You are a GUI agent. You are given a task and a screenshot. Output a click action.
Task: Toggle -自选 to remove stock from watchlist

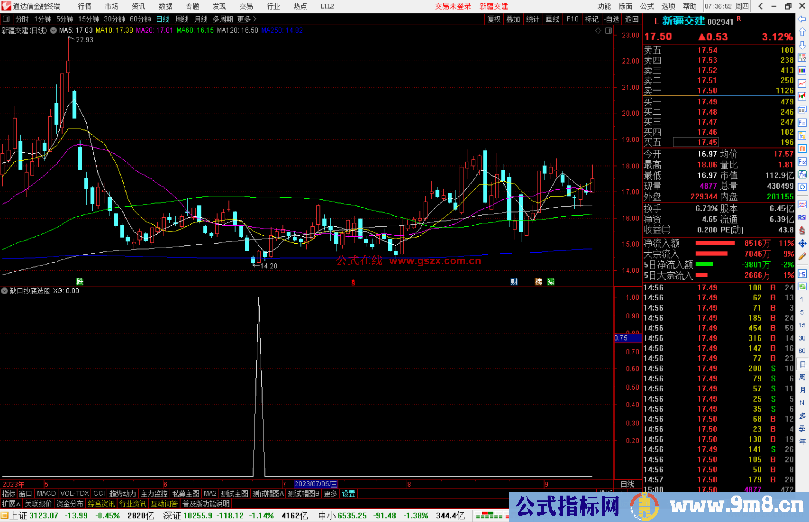(612, 19)
